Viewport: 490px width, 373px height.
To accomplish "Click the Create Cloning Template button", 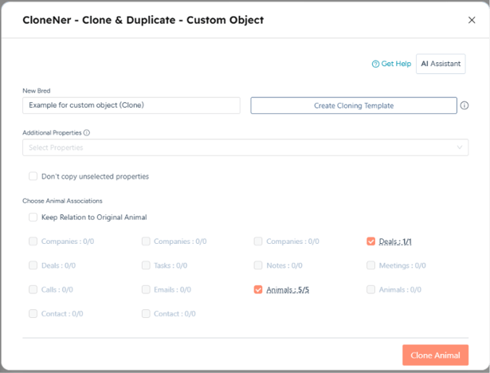I will (x=354, y=106).
